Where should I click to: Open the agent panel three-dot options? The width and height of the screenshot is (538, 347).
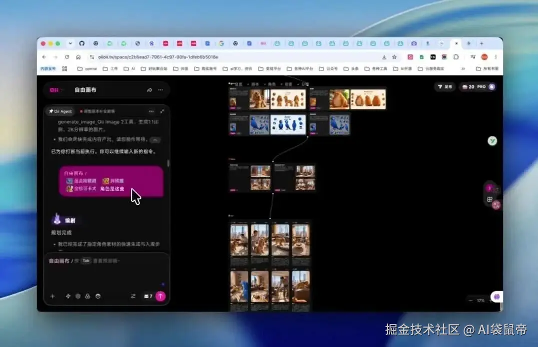coord(151,111)
